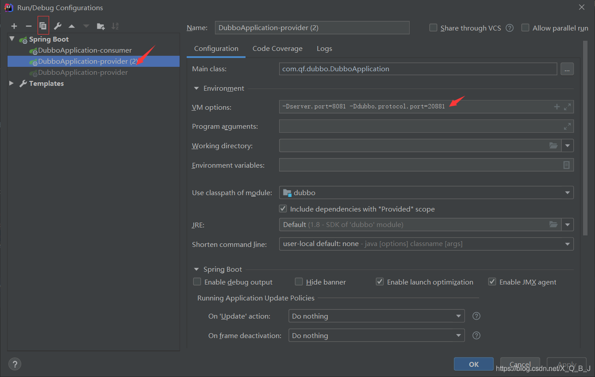
Task: Expand the Program arguments field
Action: pyautogui.click(x=568, y=126)
